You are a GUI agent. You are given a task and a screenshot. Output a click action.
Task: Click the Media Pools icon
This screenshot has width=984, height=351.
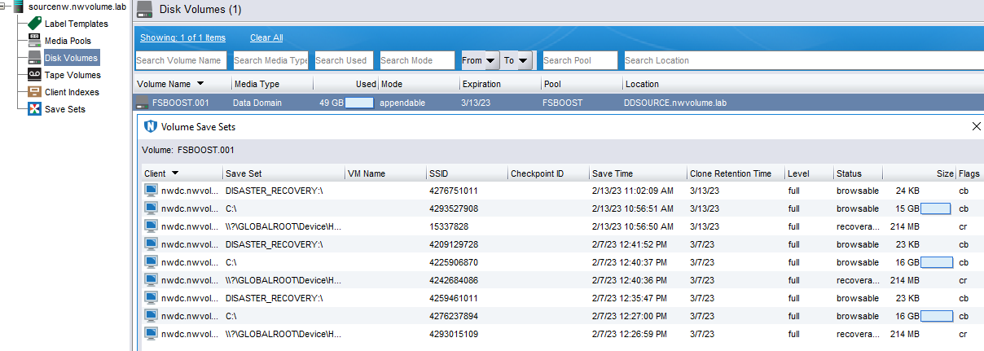34,41
